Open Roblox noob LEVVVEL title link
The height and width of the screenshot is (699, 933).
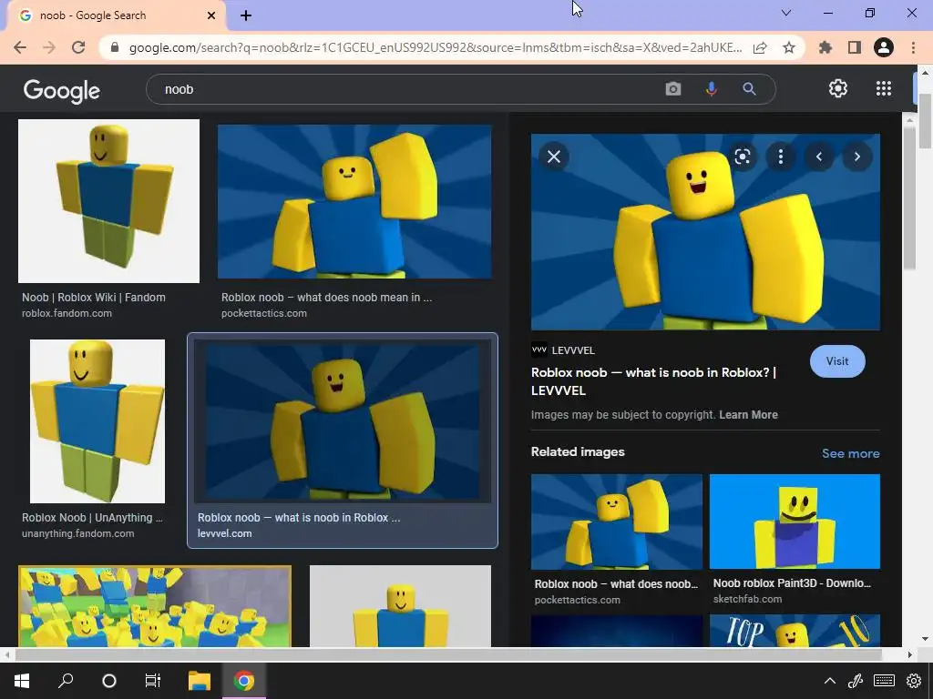point(653,381)
